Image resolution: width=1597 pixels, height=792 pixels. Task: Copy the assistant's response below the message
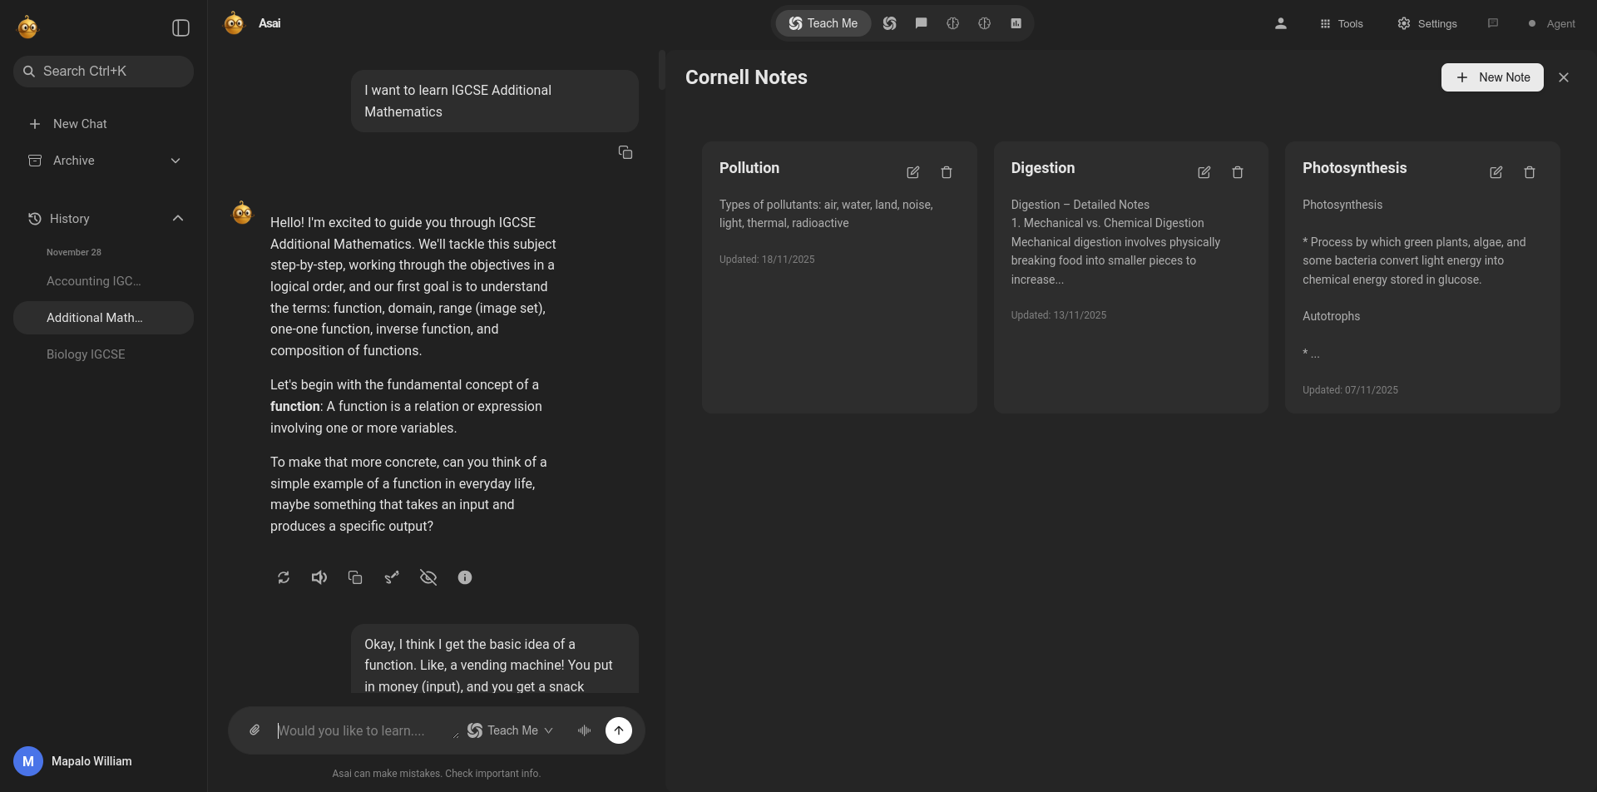point(355,577)
